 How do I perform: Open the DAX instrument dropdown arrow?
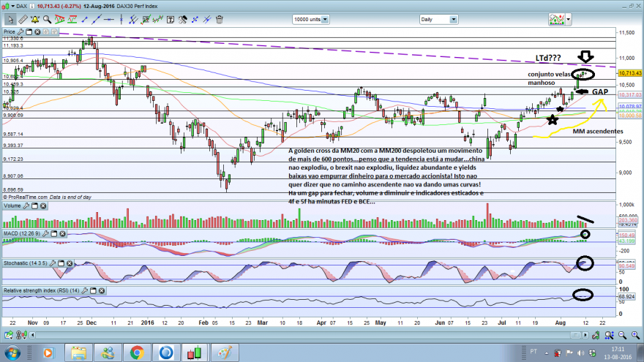pyautogui.click(x=13, y=6)
